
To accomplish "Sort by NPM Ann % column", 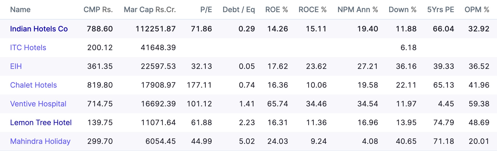I will 358,10.
